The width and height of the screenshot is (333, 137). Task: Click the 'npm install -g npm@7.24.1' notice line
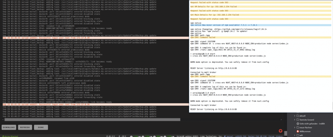(219, 31)
